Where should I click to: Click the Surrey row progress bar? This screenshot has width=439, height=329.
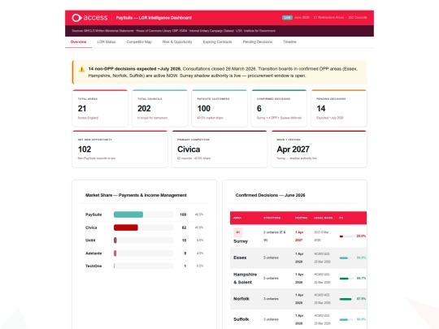[346, 236]
